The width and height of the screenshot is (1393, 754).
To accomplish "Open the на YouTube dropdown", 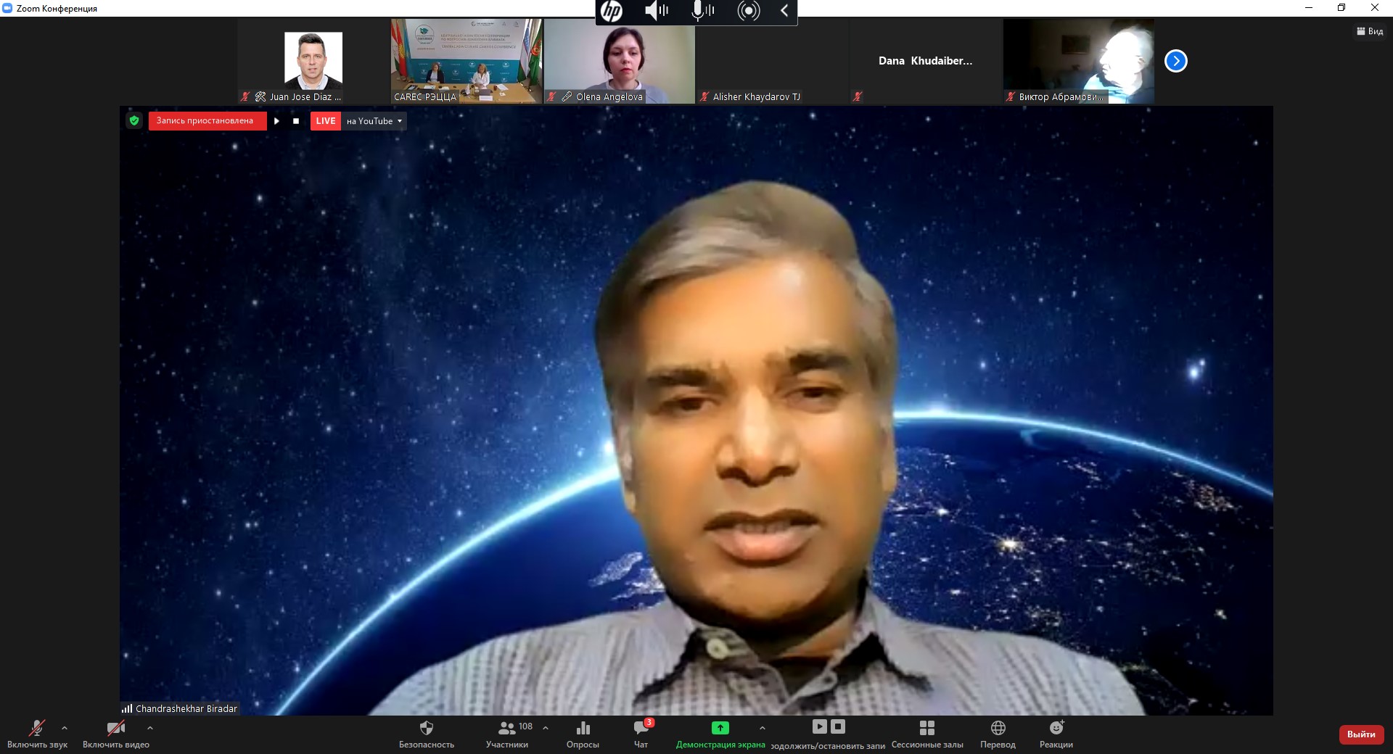I will pos(374,121).
